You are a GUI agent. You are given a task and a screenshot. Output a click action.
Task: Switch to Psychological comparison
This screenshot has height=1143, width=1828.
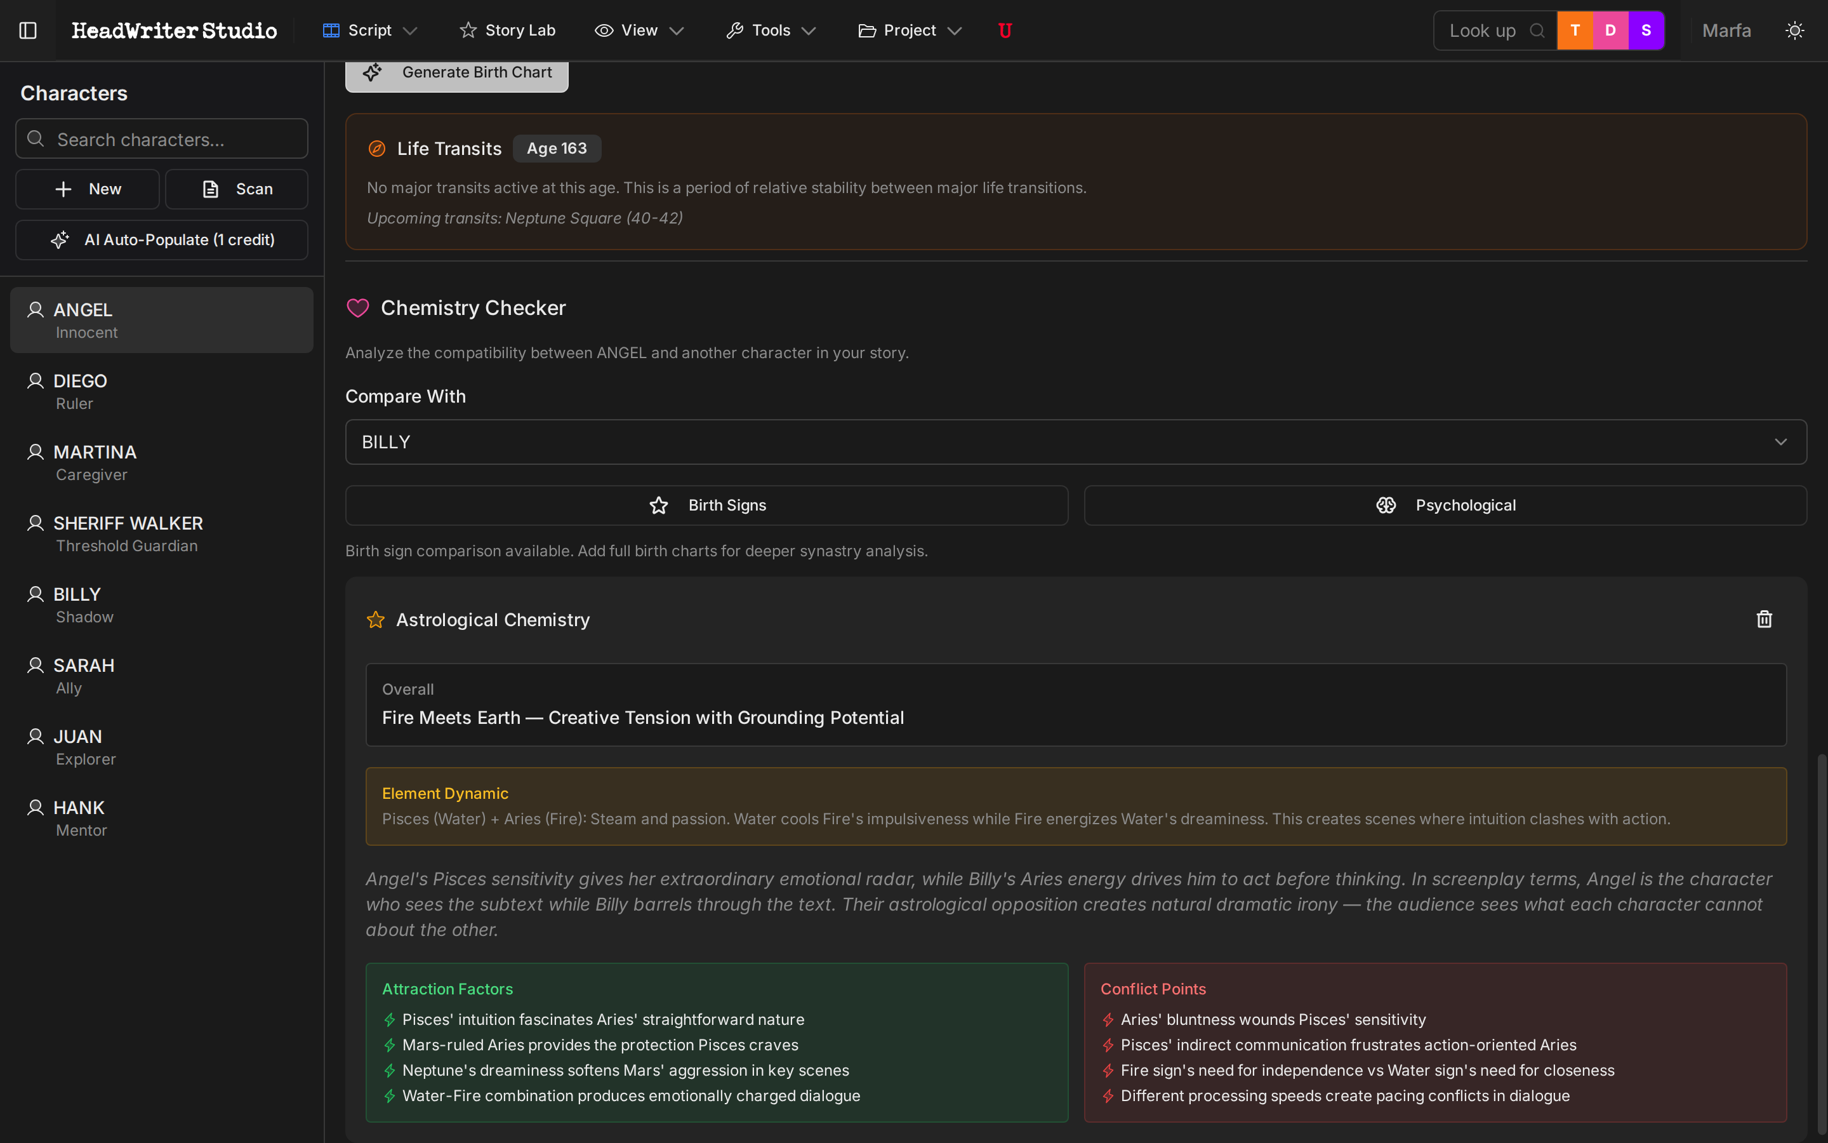click(x=1444, y=505)
